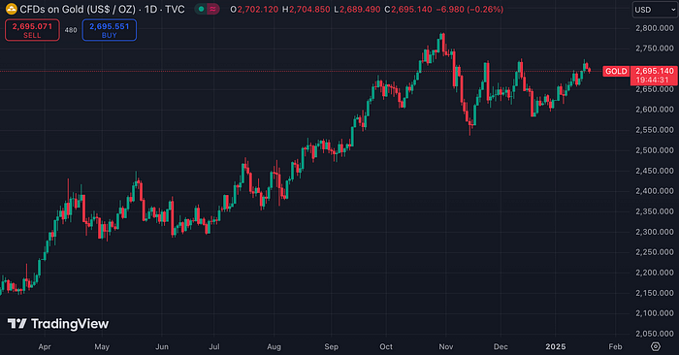Click the Dec time axis label
Screen dimensions: 679x355
pos(501,347)
